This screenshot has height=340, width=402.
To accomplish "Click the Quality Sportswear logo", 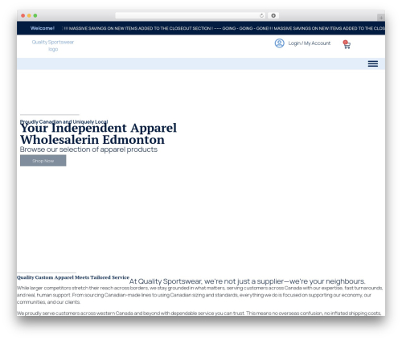I will click(x=53, y=46).
